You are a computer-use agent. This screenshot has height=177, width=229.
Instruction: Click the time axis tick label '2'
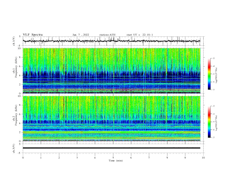point(59,158)
